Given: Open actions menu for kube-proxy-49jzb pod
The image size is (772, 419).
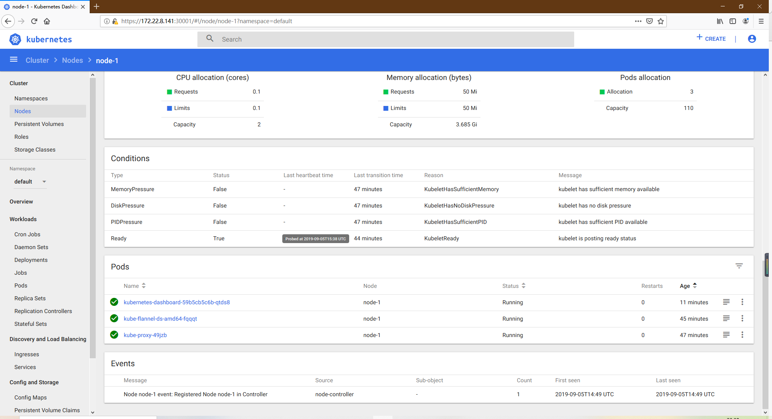Looking at the screenshot, I should point(742,335).
